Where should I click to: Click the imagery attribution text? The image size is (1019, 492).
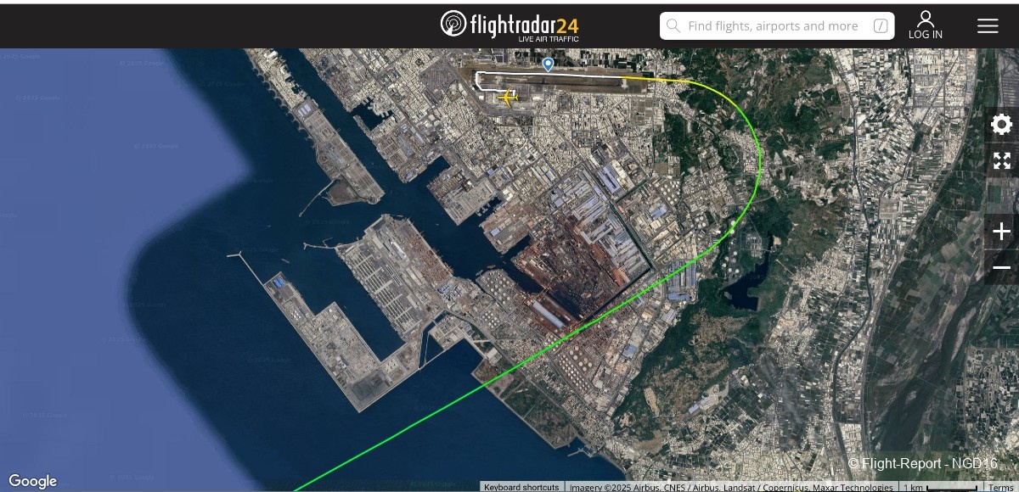click(x=731, y=487)
